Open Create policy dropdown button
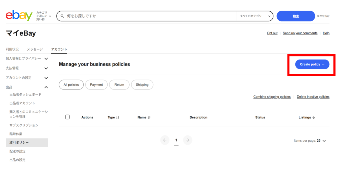 point(312,64)
